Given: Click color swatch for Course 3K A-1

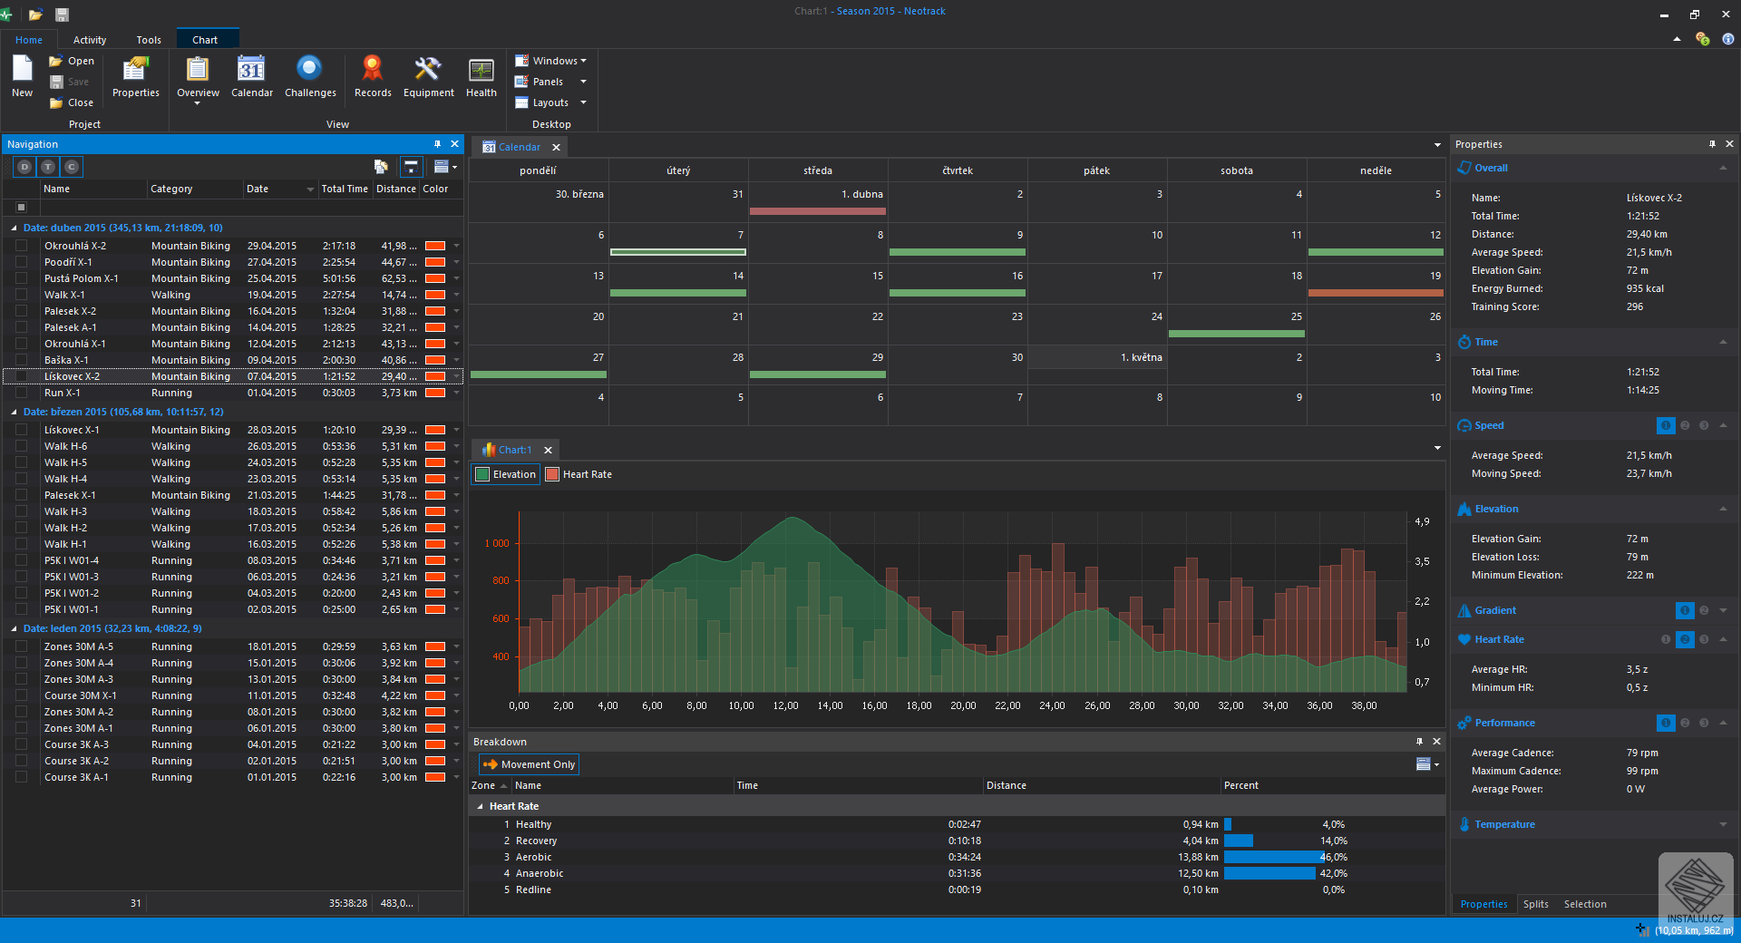Looking at the screenshot, I should click(x=435, y=777).
